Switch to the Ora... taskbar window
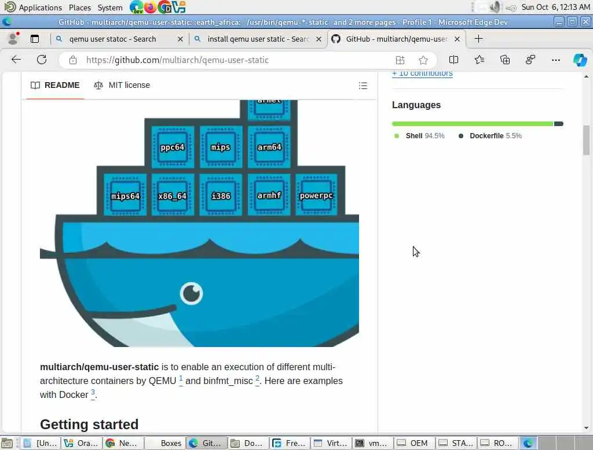 point(81,443)
